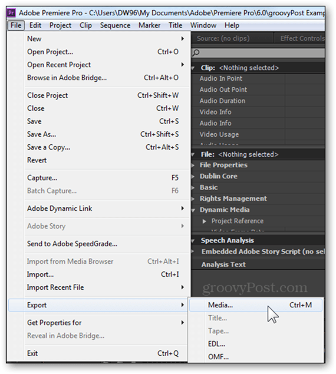Collapse the Clip section triangle
Image resolution: width=336 pixels, height=374 pixels.
(193, 68)
